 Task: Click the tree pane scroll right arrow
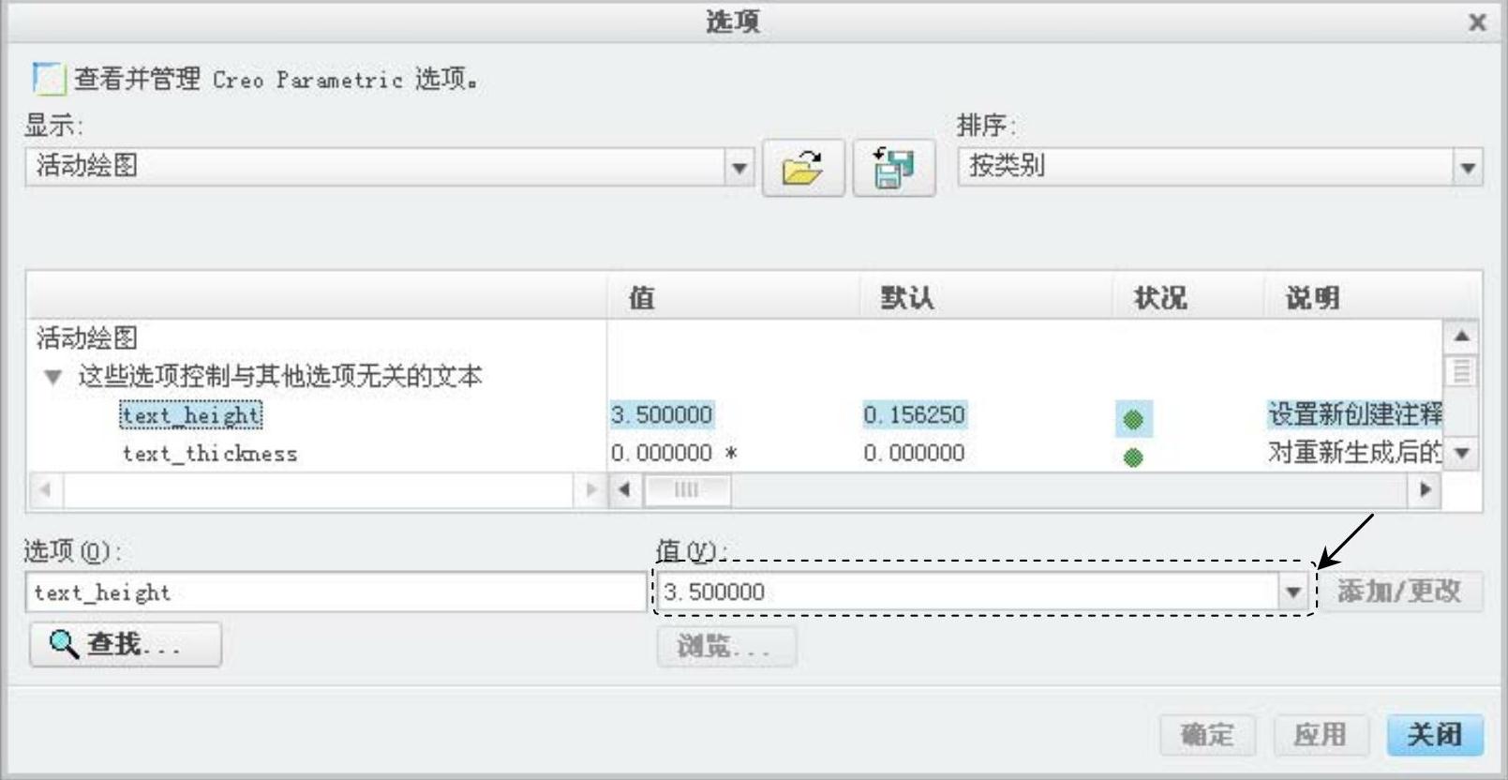(x=590, y=489)
